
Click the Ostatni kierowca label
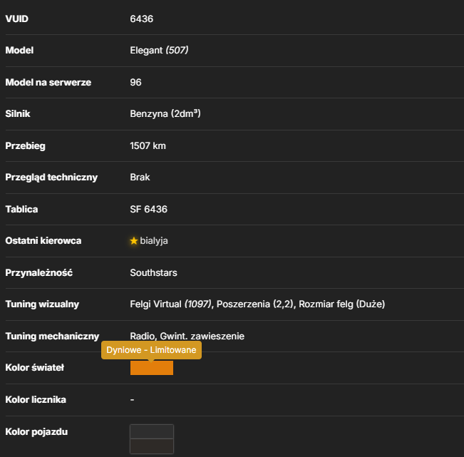[43, 241]
